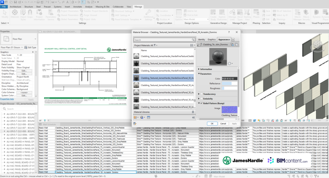Open the material list view options dropdown

click(192, 45)
